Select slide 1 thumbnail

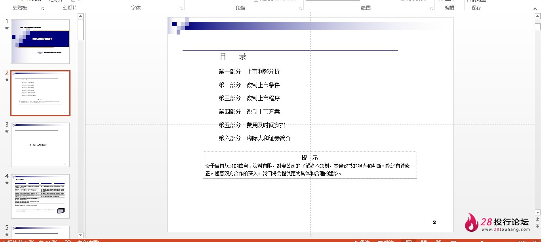(x=40, y=42)
